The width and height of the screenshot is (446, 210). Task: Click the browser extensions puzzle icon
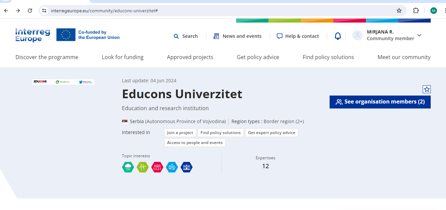[x=416, y=11]
